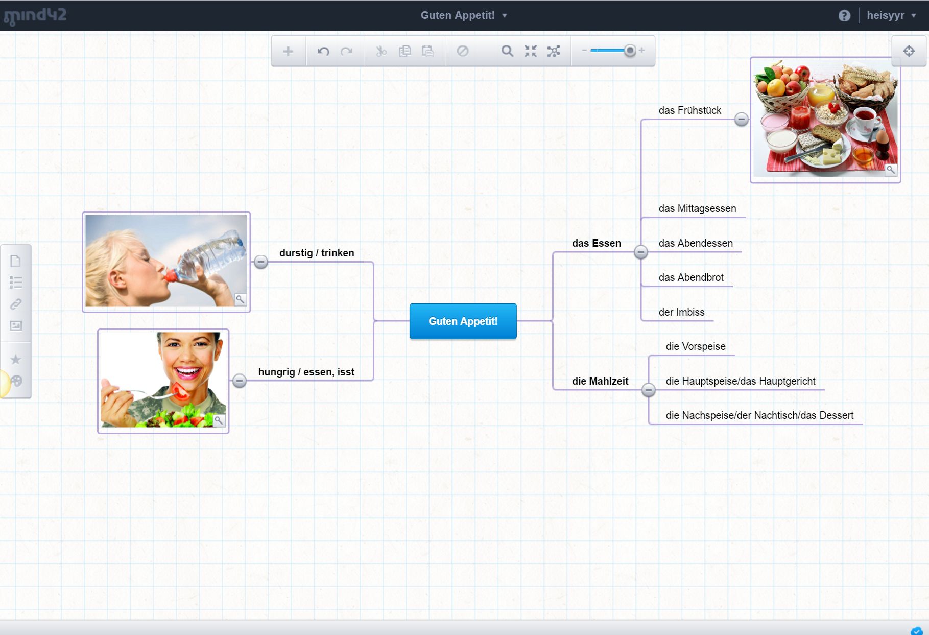Image resolution: width=929 pixels, height=635 pixels.
Task: Collapse the die Mahlzeit branch
Action: [x=648, y=390]
